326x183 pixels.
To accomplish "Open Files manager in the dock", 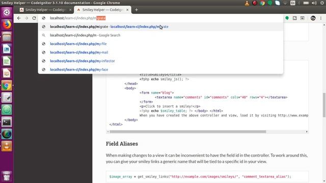I will [x=7, y=37].
